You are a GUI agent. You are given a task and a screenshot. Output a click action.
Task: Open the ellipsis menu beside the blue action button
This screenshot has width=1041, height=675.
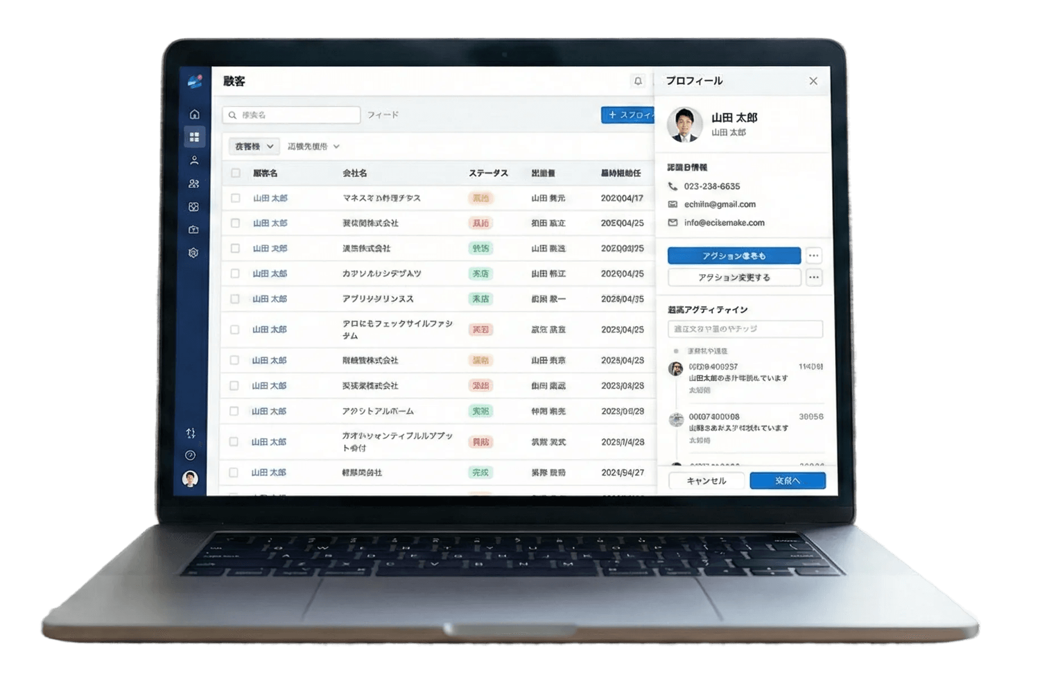[814, 256]
